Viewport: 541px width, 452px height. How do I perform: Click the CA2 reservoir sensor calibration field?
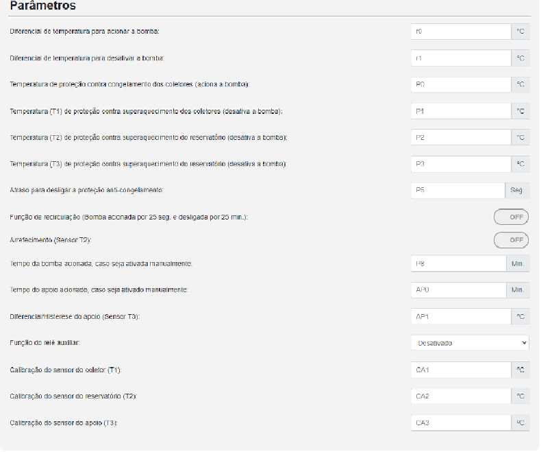coord(461,396)
